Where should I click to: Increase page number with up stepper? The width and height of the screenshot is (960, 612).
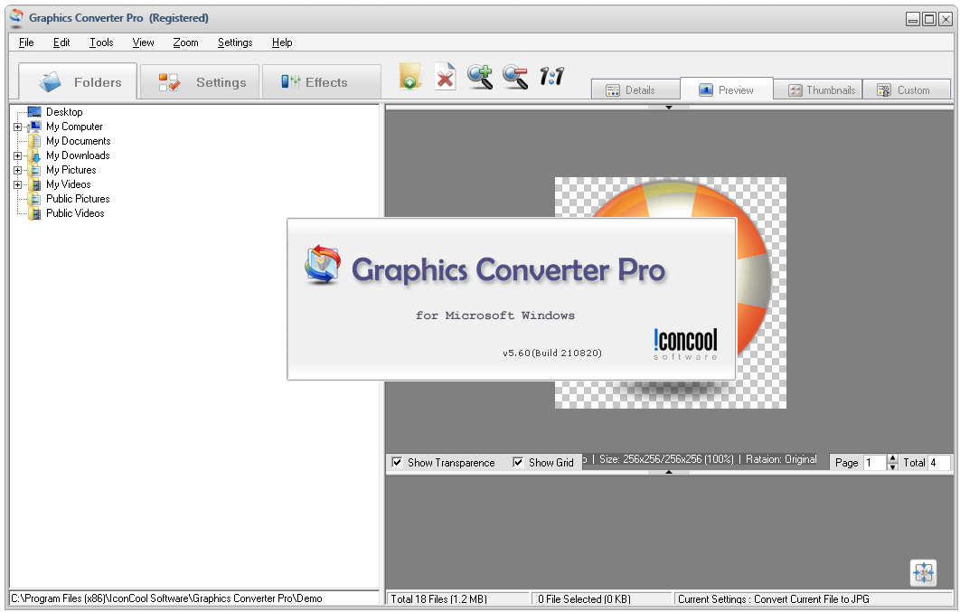pyautogui.click(x=892, y=458)
